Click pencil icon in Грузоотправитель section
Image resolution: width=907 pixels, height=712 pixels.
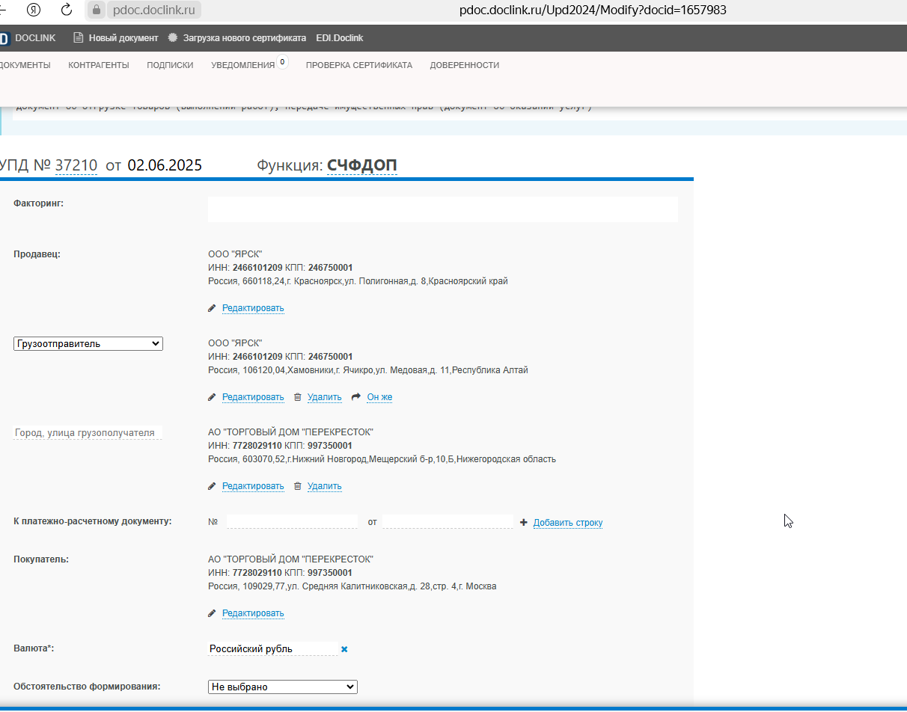tap(212, 397)
